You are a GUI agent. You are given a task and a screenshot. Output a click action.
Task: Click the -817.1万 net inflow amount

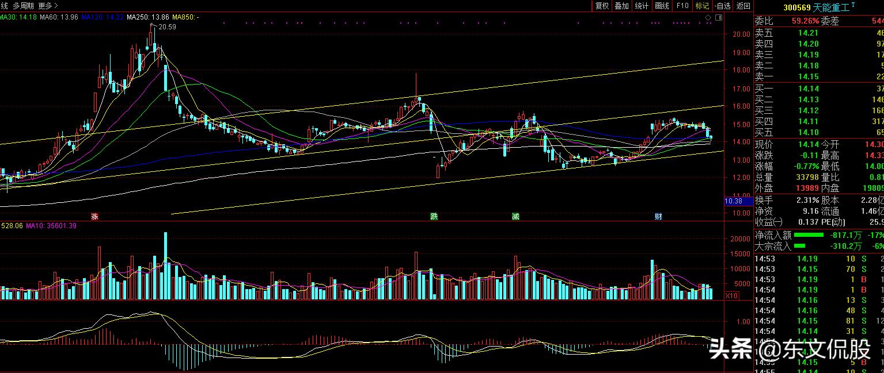pos(846,235)
